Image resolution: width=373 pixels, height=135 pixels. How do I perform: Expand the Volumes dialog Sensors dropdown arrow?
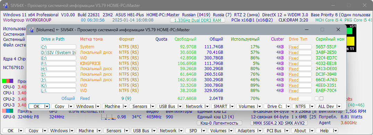coord(153,107)
